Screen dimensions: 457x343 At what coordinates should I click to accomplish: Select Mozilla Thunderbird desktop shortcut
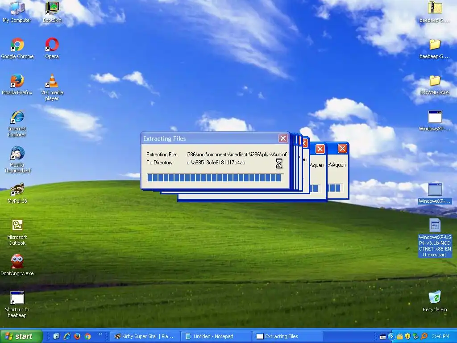pyautogui.click(x=17, y=160)
